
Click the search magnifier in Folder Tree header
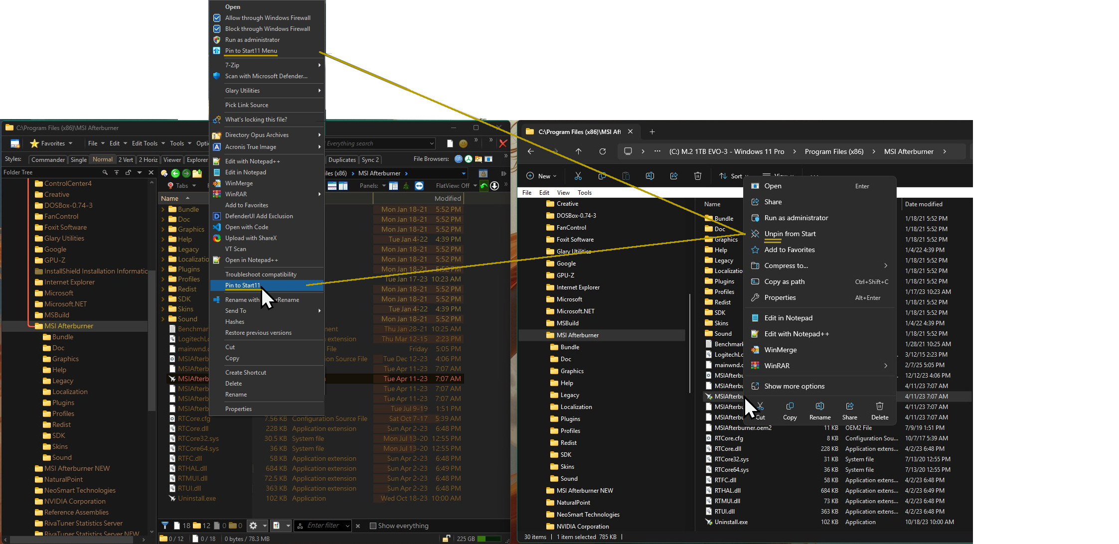[105, 172]
